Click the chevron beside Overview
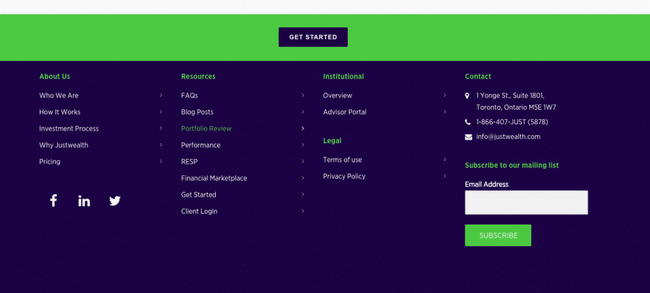The height and width of the screenshot is (293, 650). (x=444, y=95)
